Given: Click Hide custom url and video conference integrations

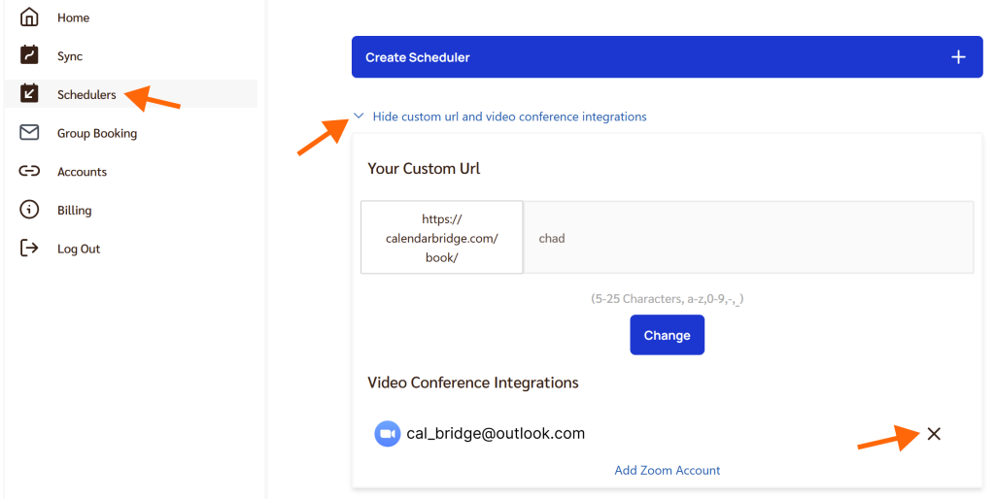Looking at the screenshot, I should [509, 116].
